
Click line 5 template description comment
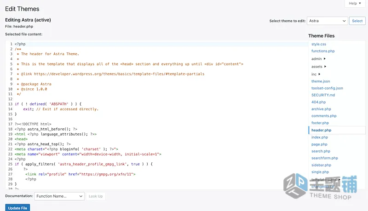click(132, 64)
